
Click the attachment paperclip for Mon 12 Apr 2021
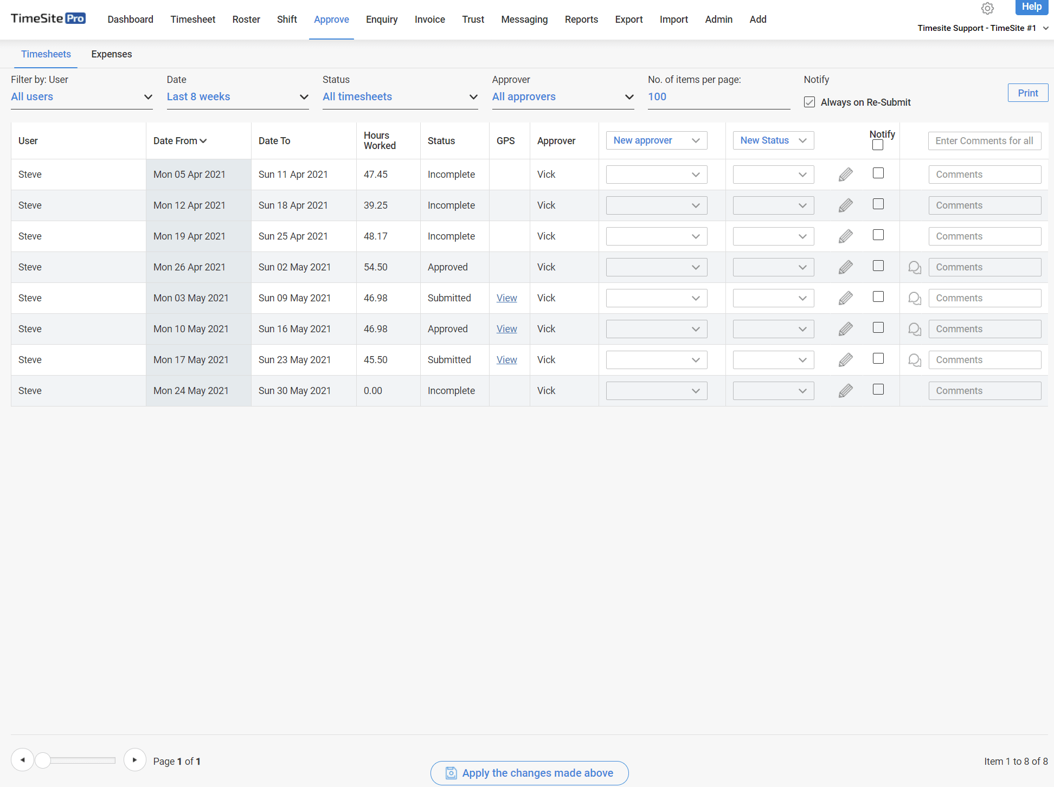coord(845,205)
